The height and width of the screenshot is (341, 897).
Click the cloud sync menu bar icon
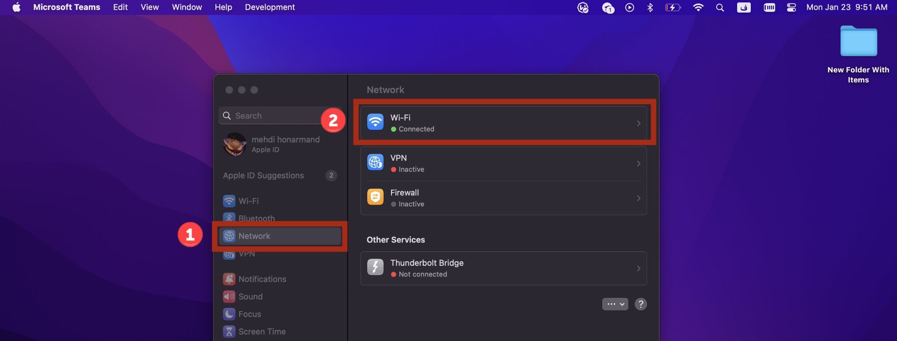coord(608,7)
